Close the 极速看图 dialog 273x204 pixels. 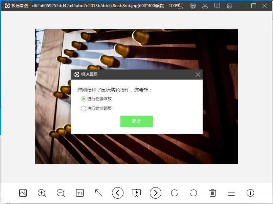[198, 75]
